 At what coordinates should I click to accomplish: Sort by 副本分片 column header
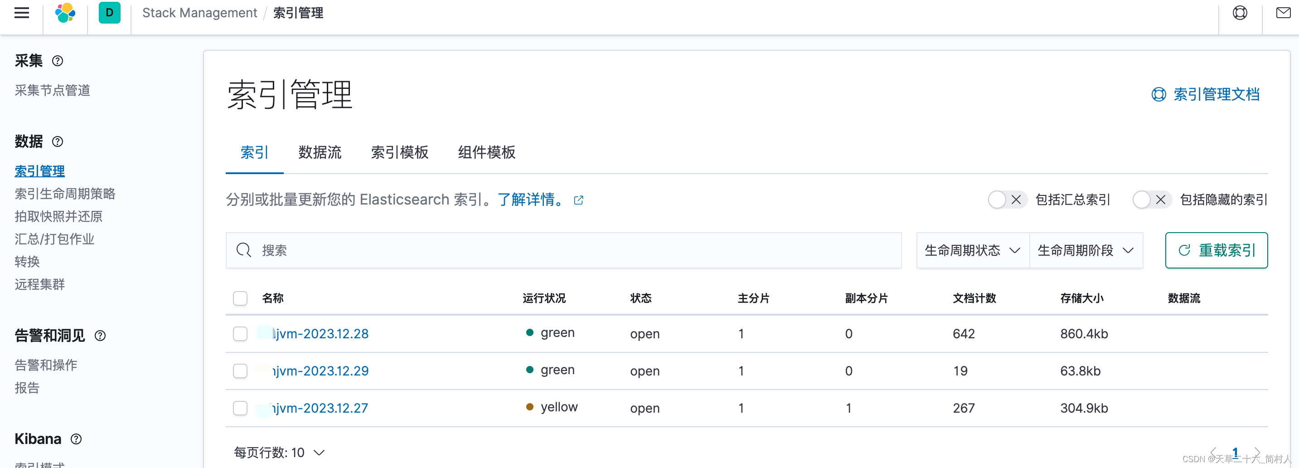866,298
